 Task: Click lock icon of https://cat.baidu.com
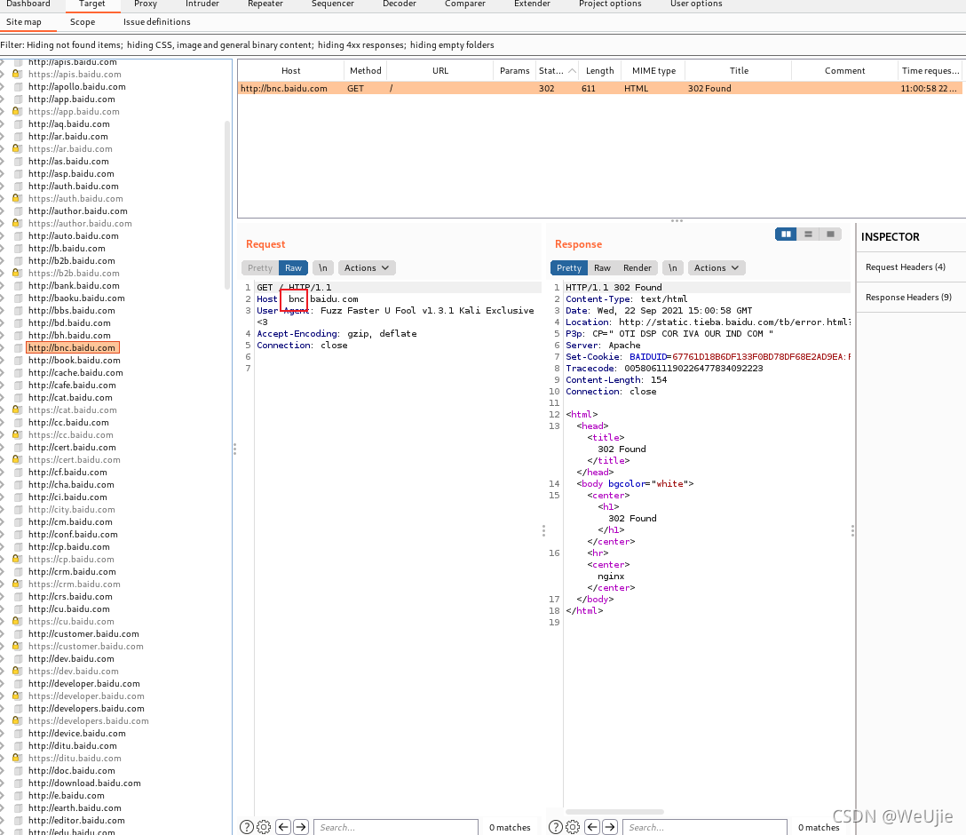pyautogui.click(x=17, y=410)
